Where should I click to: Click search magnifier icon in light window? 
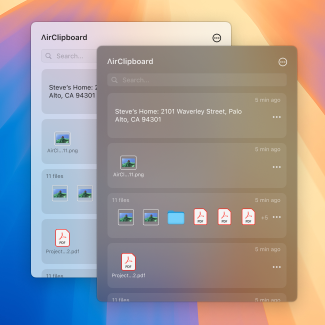(48, 56)
